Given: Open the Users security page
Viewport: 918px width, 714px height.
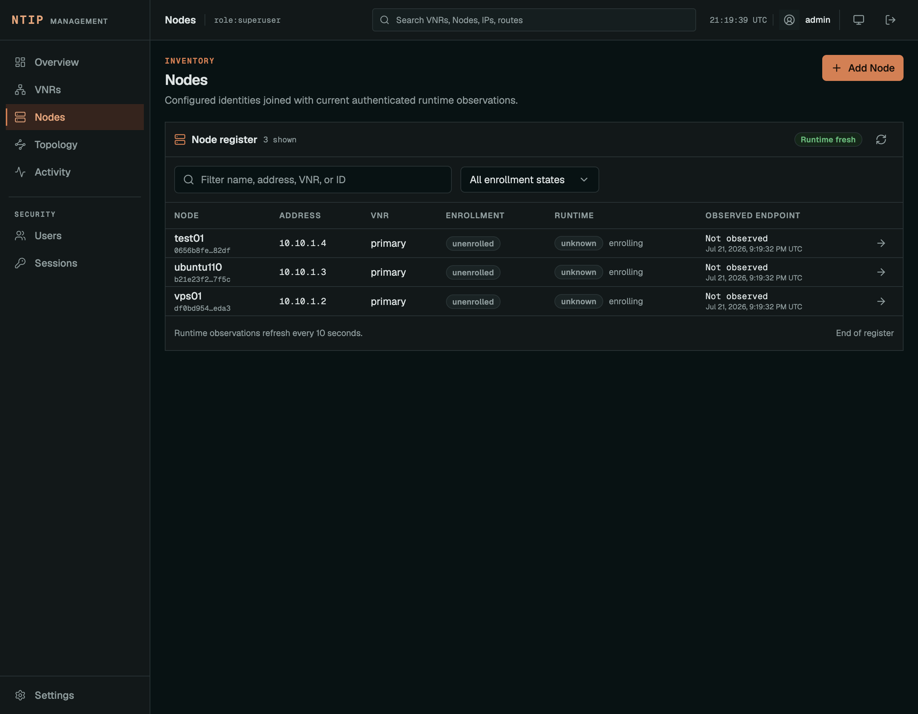Looking at the screenshot, I should [75, 236].
